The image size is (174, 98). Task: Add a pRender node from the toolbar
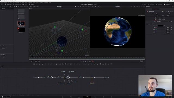point(91,64)
